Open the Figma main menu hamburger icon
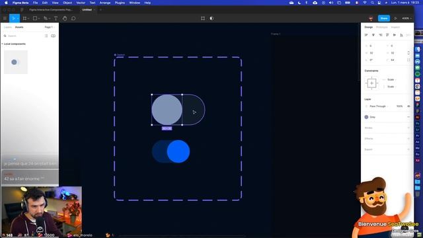 coord(5,19)
